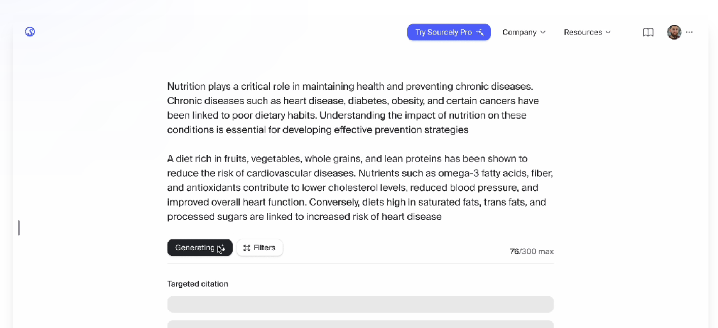
Task: Expand the Company chevron arrow
Action: click(543, 33)
